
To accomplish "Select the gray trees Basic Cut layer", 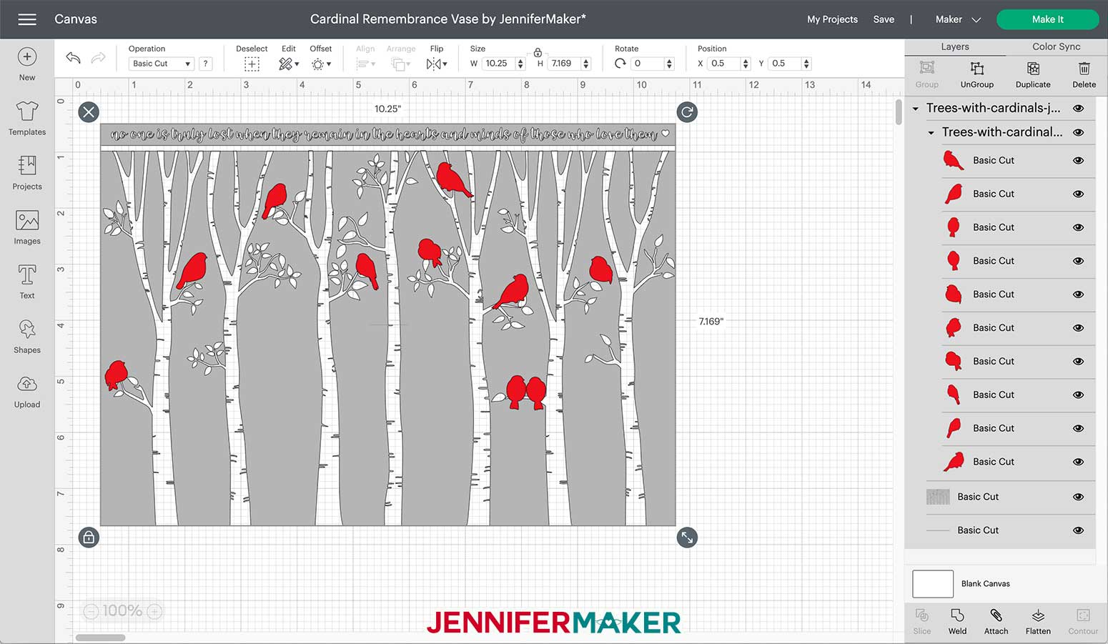I will 1010,497.
